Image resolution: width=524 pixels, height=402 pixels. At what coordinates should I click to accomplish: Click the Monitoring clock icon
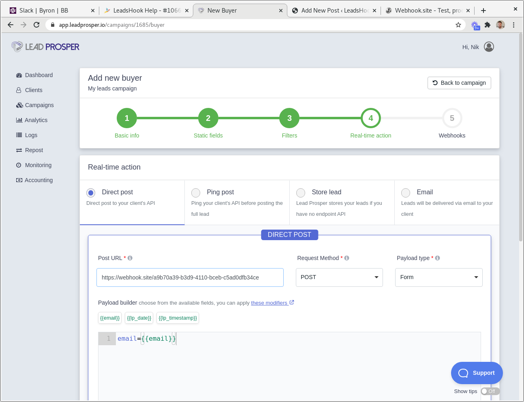click(19, 165)
